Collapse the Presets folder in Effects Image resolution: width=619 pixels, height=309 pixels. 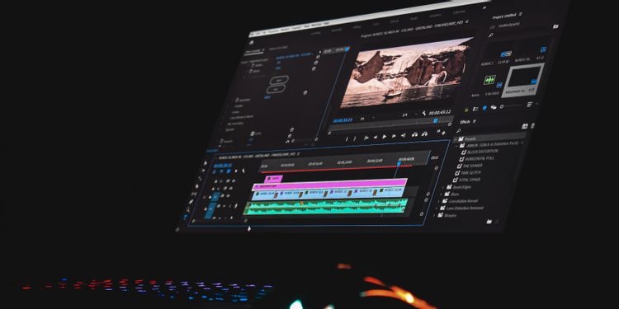point(455,139)
